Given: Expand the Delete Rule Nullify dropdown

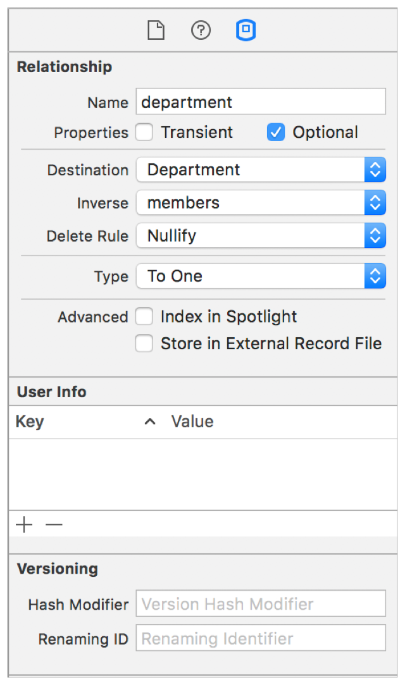Looking at the screenshot, I should click(x=261, y=236).
